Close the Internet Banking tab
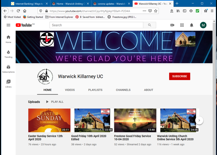This screenshot has height=155, width=217. click(x=47, y=4)
